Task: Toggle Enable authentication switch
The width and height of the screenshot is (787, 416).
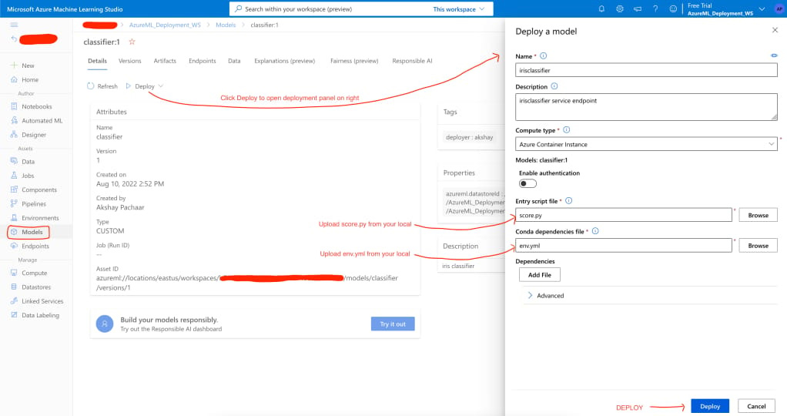Action: click(x=527, y=183)
